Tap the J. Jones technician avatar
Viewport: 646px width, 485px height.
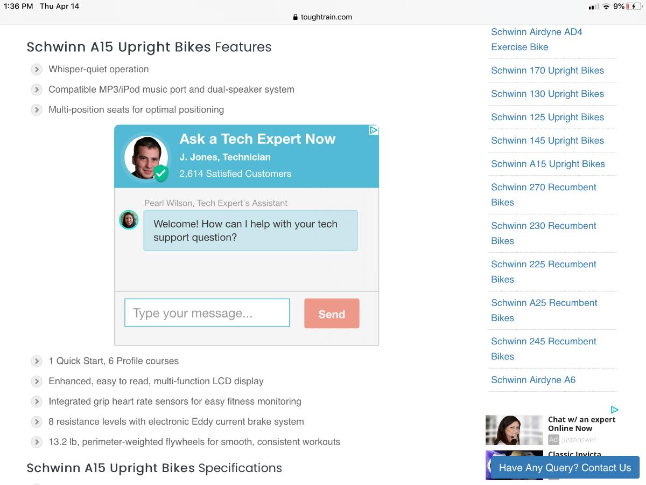click(x=146, y=157)
